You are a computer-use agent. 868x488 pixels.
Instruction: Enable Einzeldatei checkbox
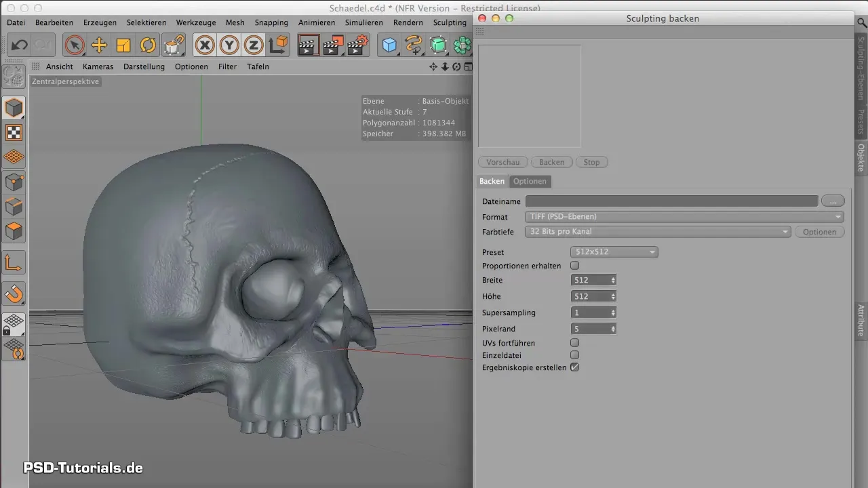tap(575, 355)
